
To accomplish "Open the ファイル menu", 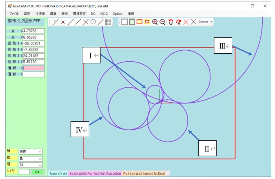I will [x=14, y=13].
